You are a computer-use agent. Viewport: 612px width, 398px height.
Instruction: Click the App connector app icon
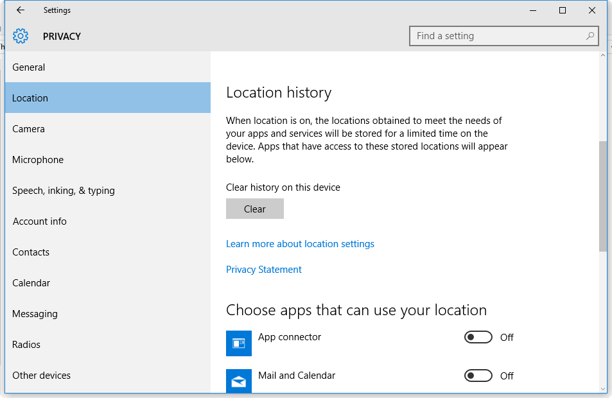click(239, 343)
